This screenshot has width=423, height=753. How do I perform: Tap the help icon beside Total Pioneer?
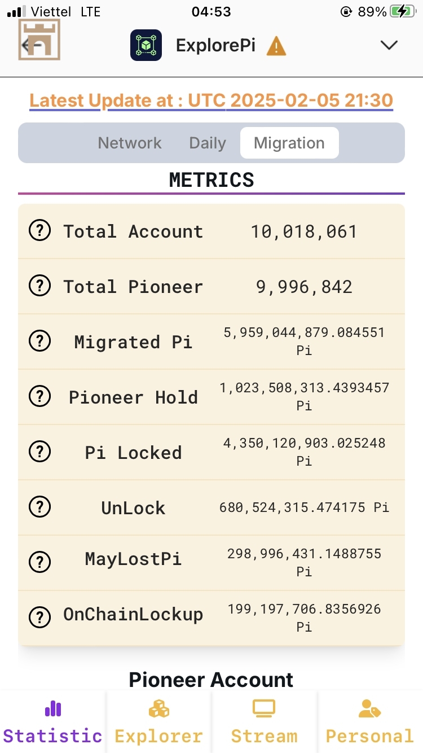pos(39,286)
